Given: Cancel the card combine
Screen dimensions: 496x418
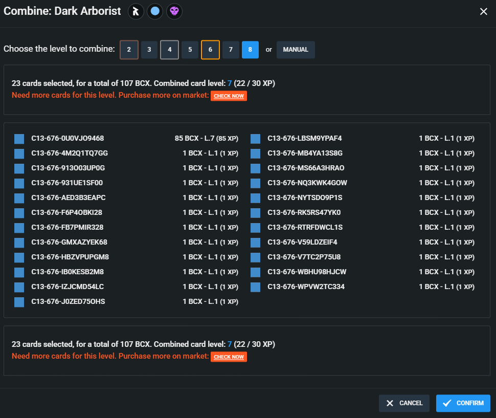Looking at the screenshot, I should pos(404,403).
